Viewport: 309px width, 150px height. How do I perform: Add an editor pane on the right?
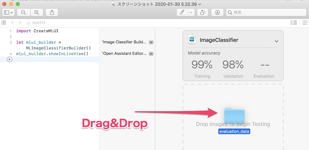pyautogui.click(x=305, y=23)
